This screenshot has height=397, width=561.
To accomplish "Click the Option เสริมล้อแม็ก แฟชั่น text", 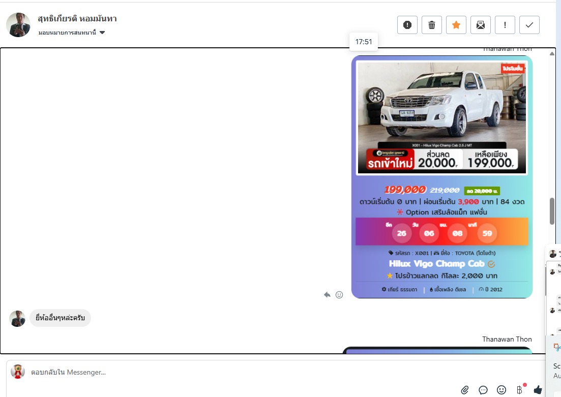I will point(442,212).
